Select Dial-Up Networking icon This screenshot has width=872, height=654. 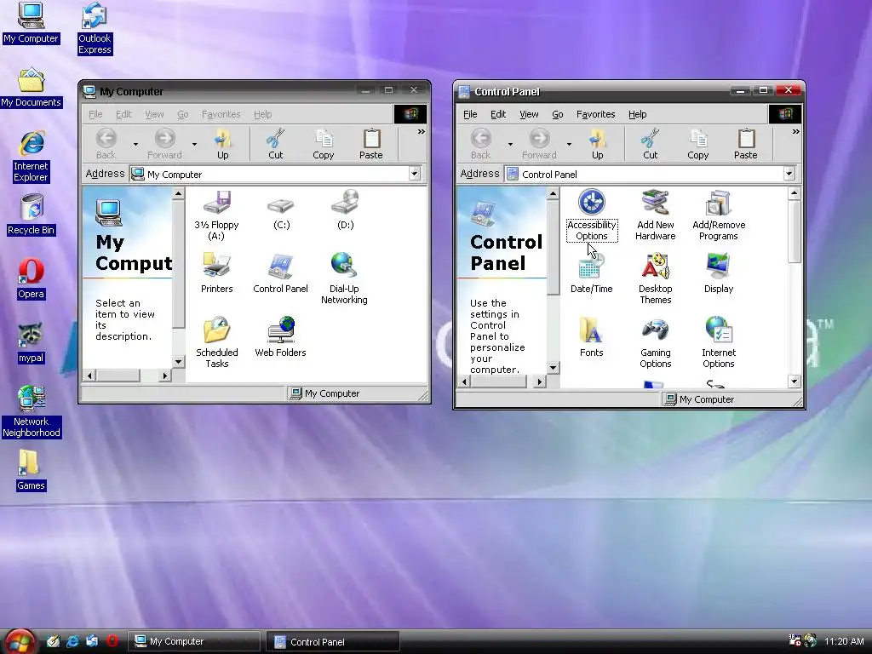pos(344,279)
